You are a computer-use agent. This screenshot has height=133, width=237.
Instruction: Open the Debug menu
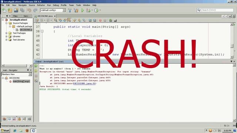56,5
